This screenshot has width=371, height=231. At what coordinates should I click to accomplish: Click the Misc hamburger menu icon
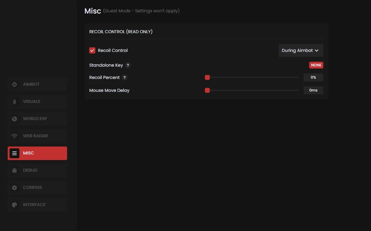[14, 153]
